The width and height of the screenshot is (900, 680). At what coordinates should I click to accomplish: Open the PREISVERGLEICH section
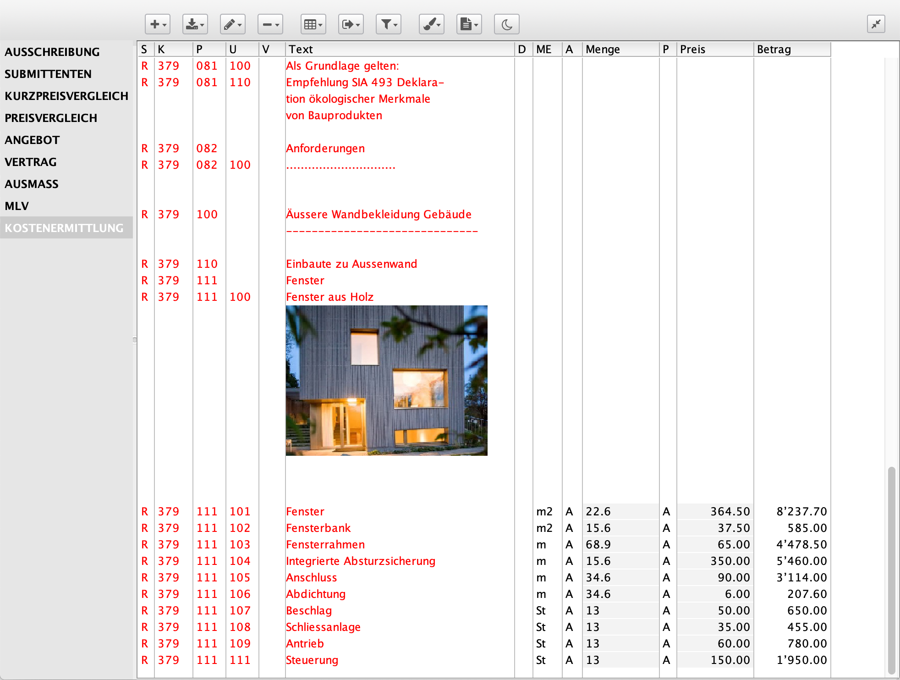point(51,118)
